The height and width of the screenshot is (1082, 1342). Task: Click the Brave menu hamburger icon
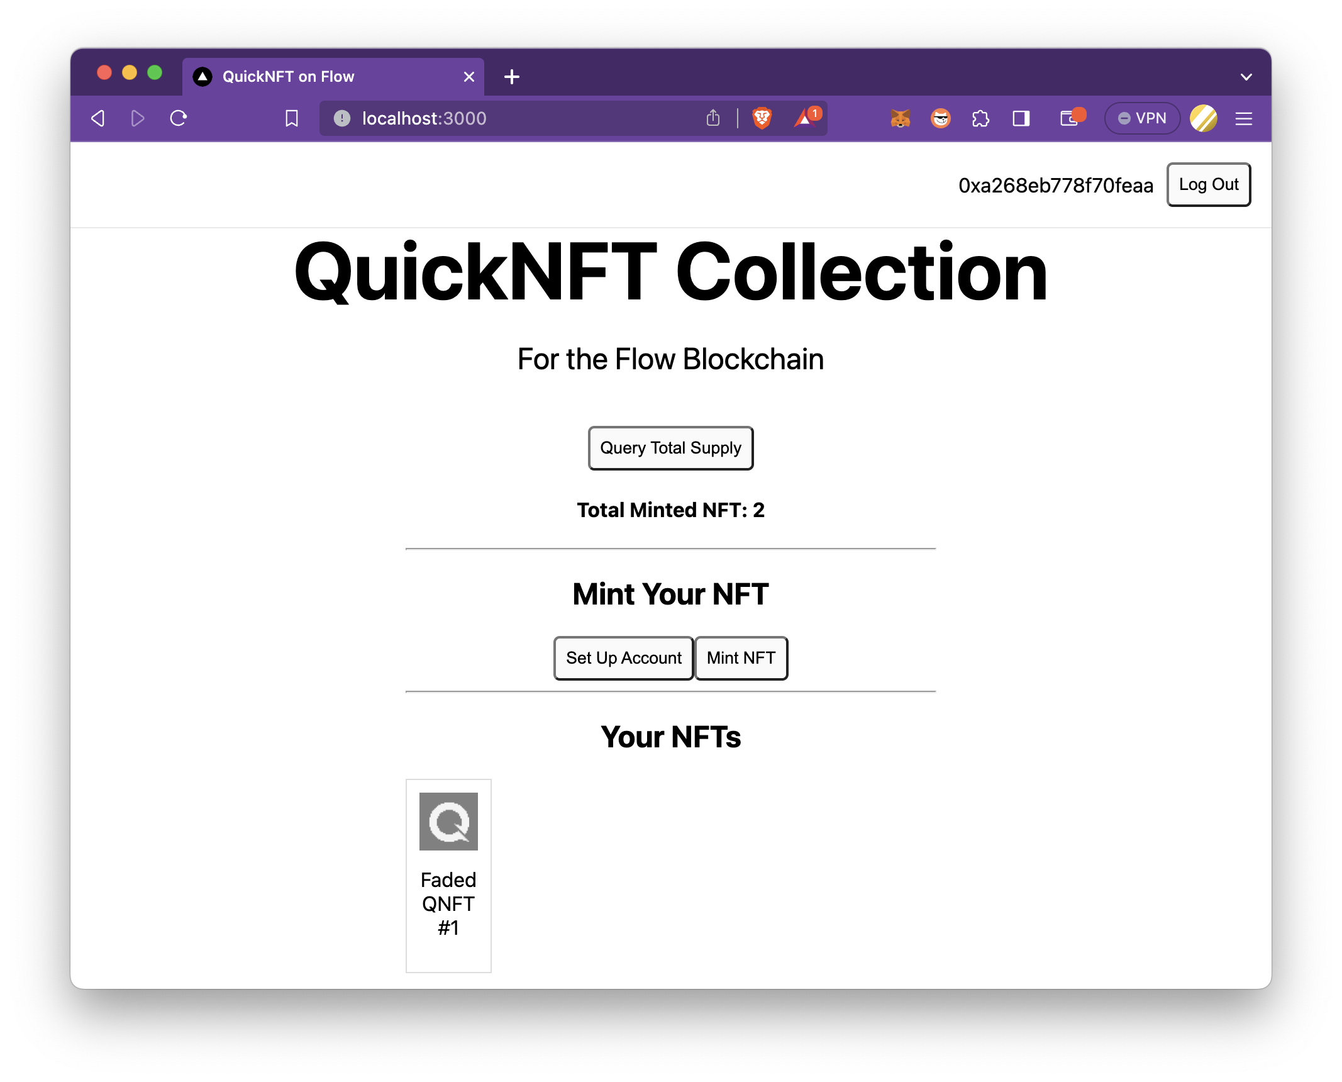(1245, 120)
